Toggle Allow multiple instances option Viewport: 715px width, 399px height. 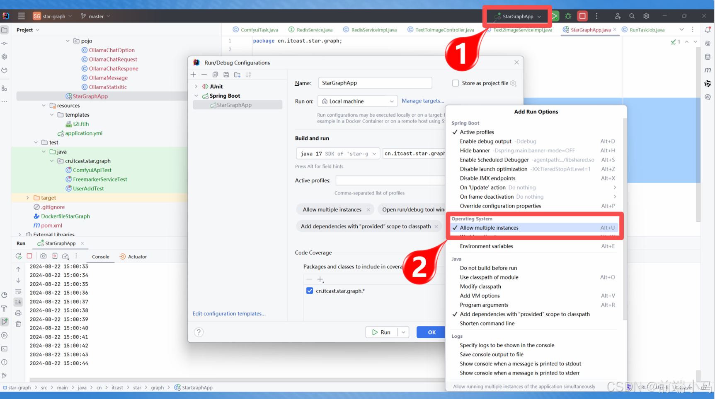[534, 228]
